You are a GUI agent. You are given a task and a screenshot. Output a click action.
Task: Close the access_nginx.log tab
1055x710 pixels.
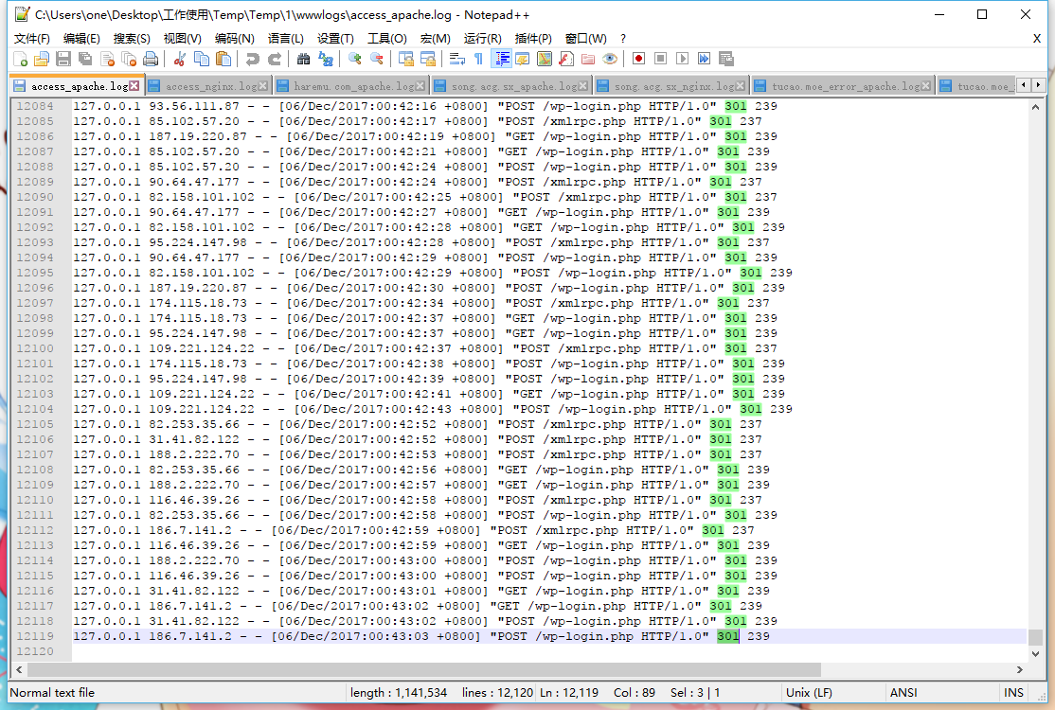(264, 86)
